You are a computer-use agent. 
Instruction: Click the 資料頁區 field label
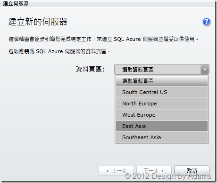90,69
